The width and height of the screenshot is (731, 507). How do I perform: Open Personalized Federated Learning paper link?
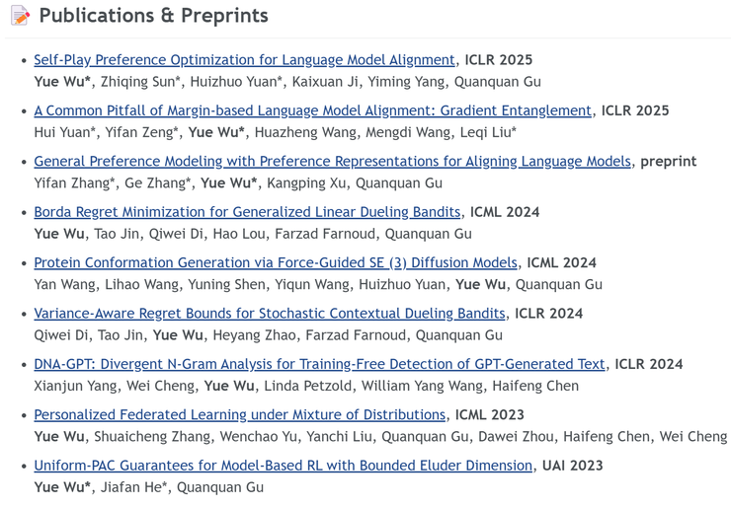(240, 415)
